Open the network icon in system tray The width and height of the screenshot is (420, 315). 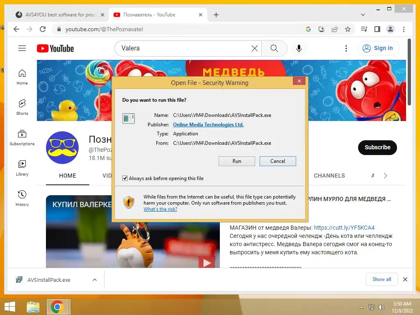[371, 307]
